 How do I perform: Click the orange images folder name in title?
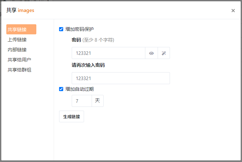point(26,10)
